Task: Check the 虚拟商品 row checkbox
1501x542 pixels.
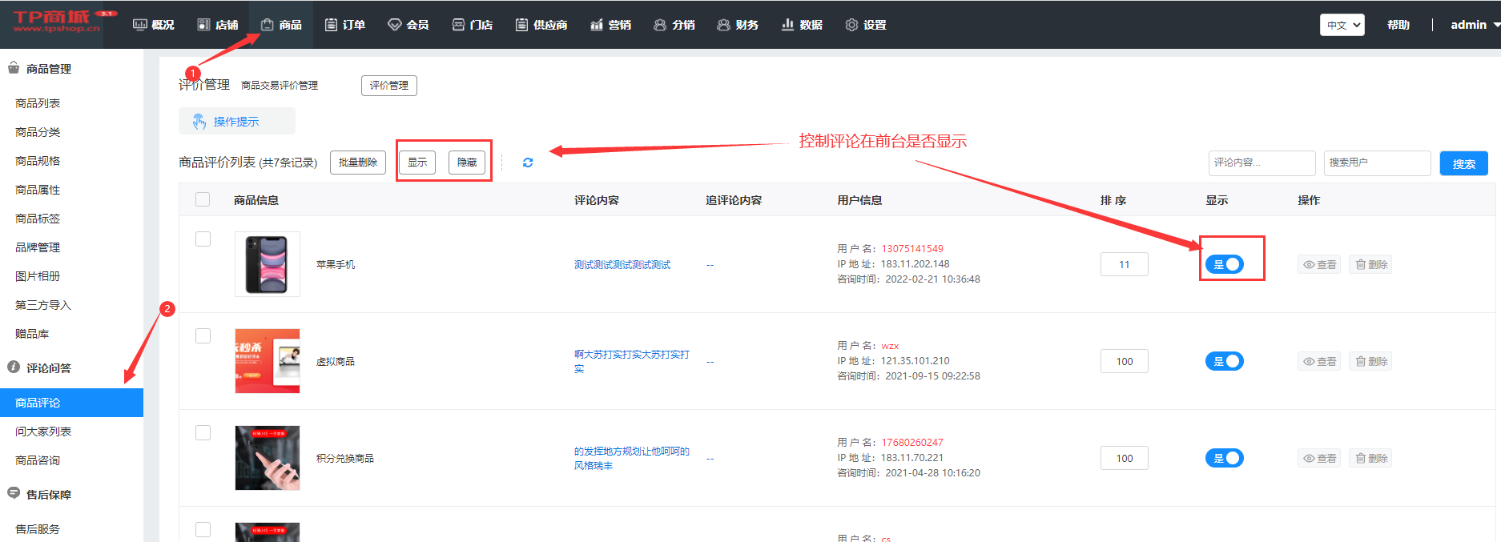Action: pos(203,335)
